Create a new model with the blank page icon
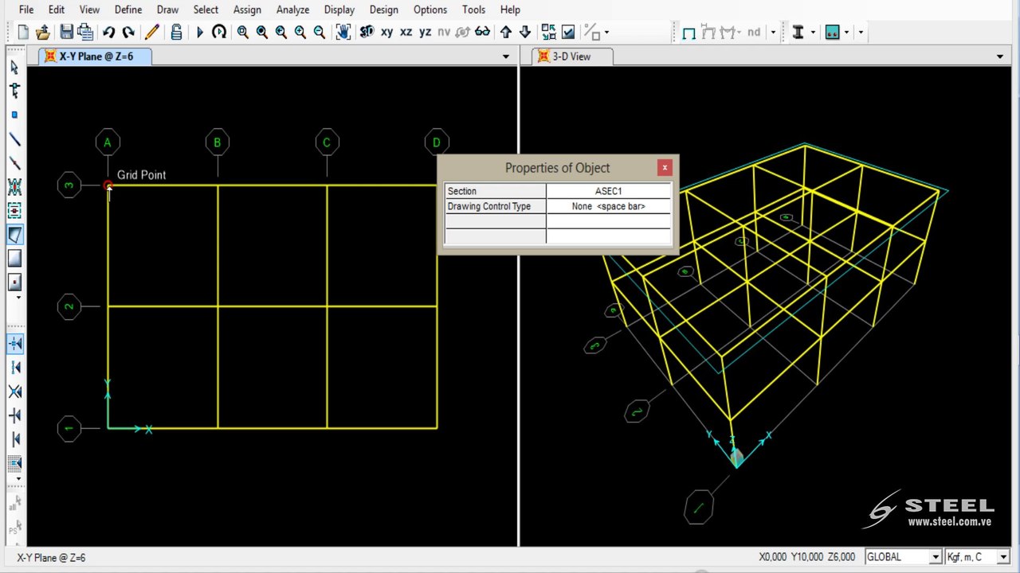The width and height of the screenshot is (1020, 573). [23, 33]
